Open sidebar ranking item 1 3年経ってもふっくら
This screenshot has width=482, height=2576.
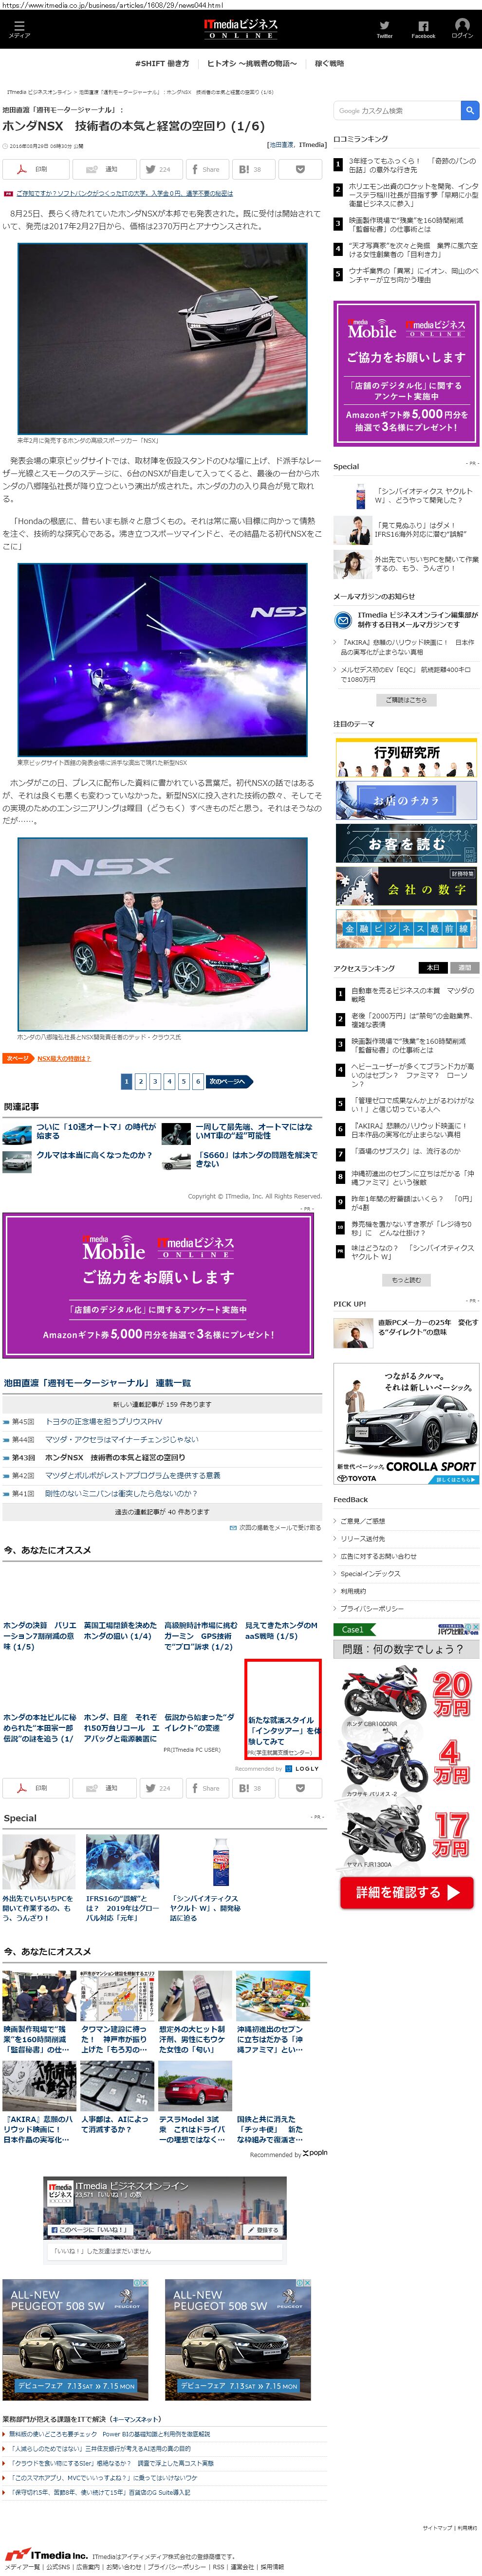[x=412, y=164]
